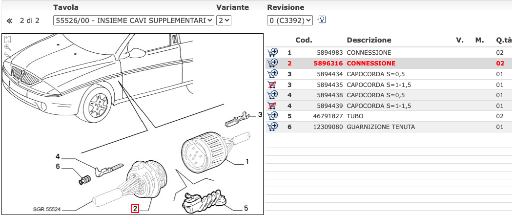The width and height of the screenshot is (512, 215).
Task: Zoom out on the parts diagram
Action: pos(7,54)
